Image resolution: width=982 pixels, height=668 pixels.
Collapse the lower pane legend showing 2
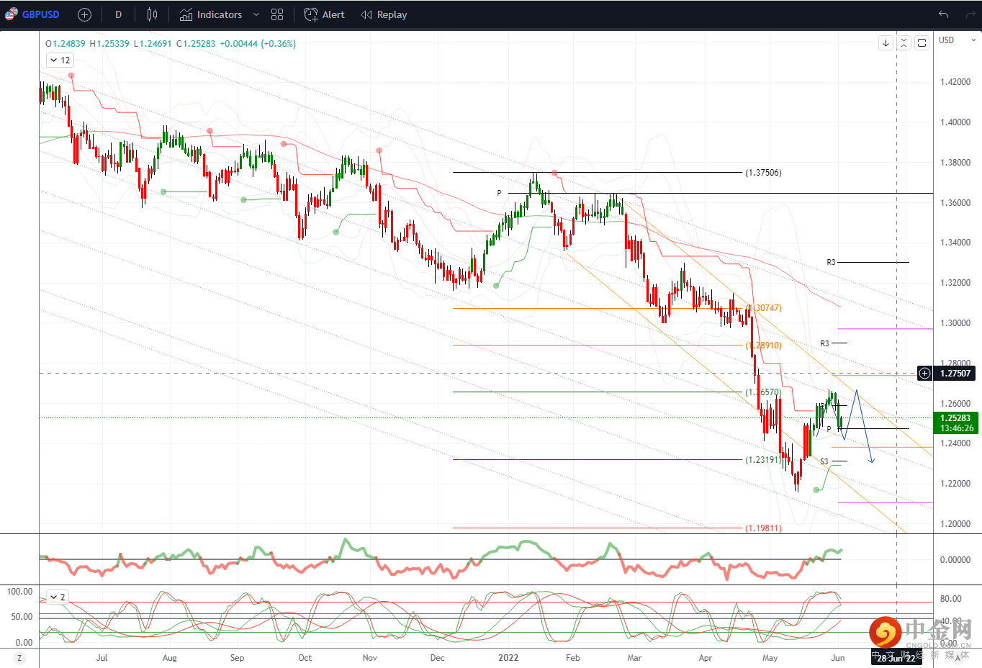[x=58, y=597]
